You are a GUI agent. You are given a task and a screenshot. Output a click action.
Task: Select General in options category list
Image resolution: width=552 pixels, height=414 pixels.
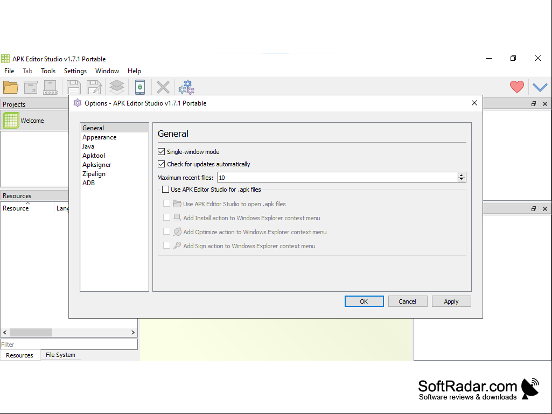(x=114, y=128)
